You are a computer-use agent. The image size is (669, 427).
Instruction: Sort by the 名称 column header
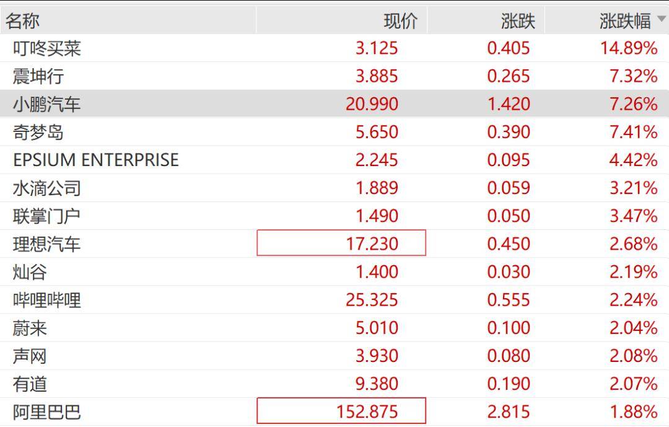(x=23, y=21)
